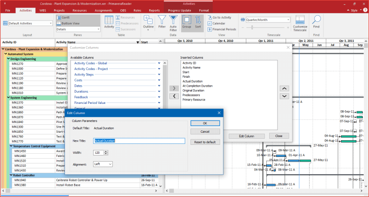Click the Resources table icon
This screenshot has width=369, height=197.
tap(125, 17)
